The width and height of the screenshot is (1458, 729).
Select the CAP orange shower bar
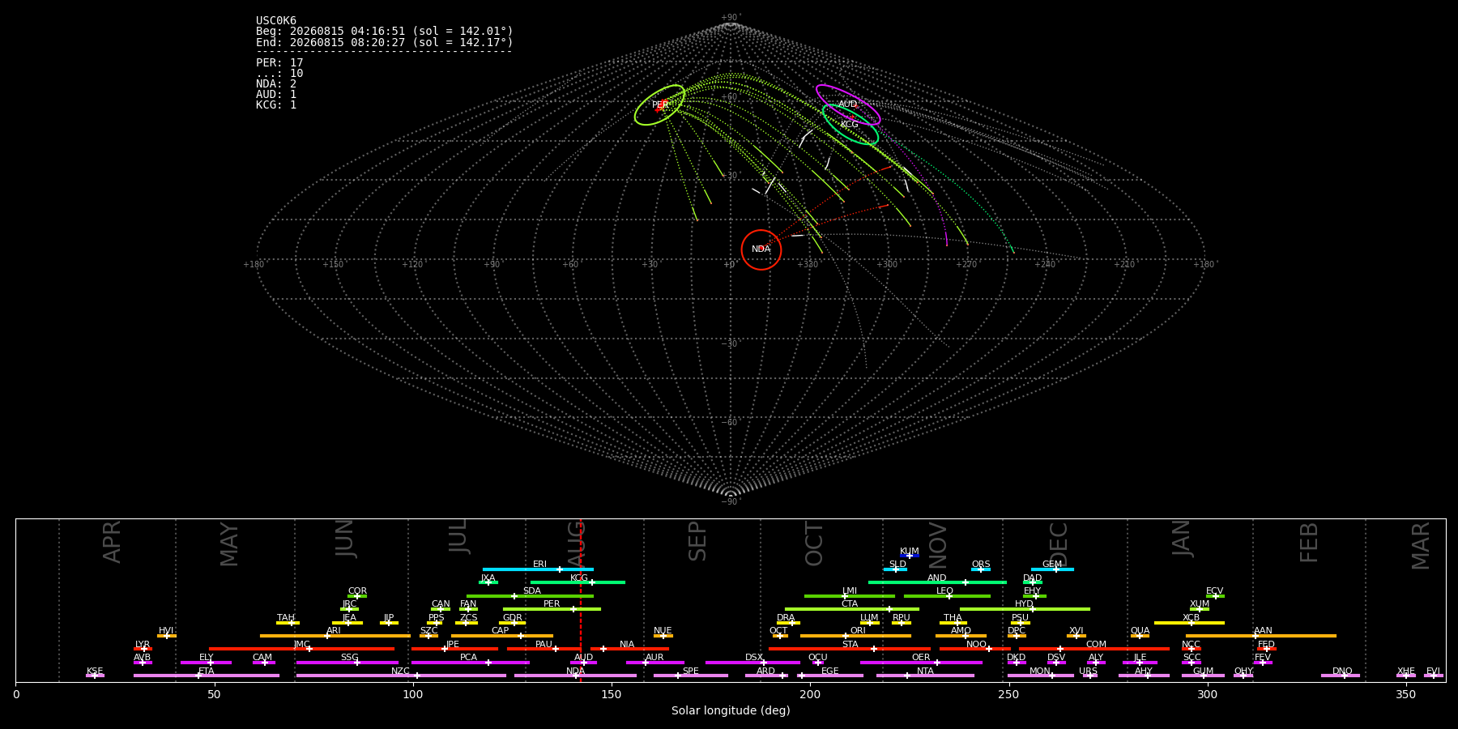(502, 636)
